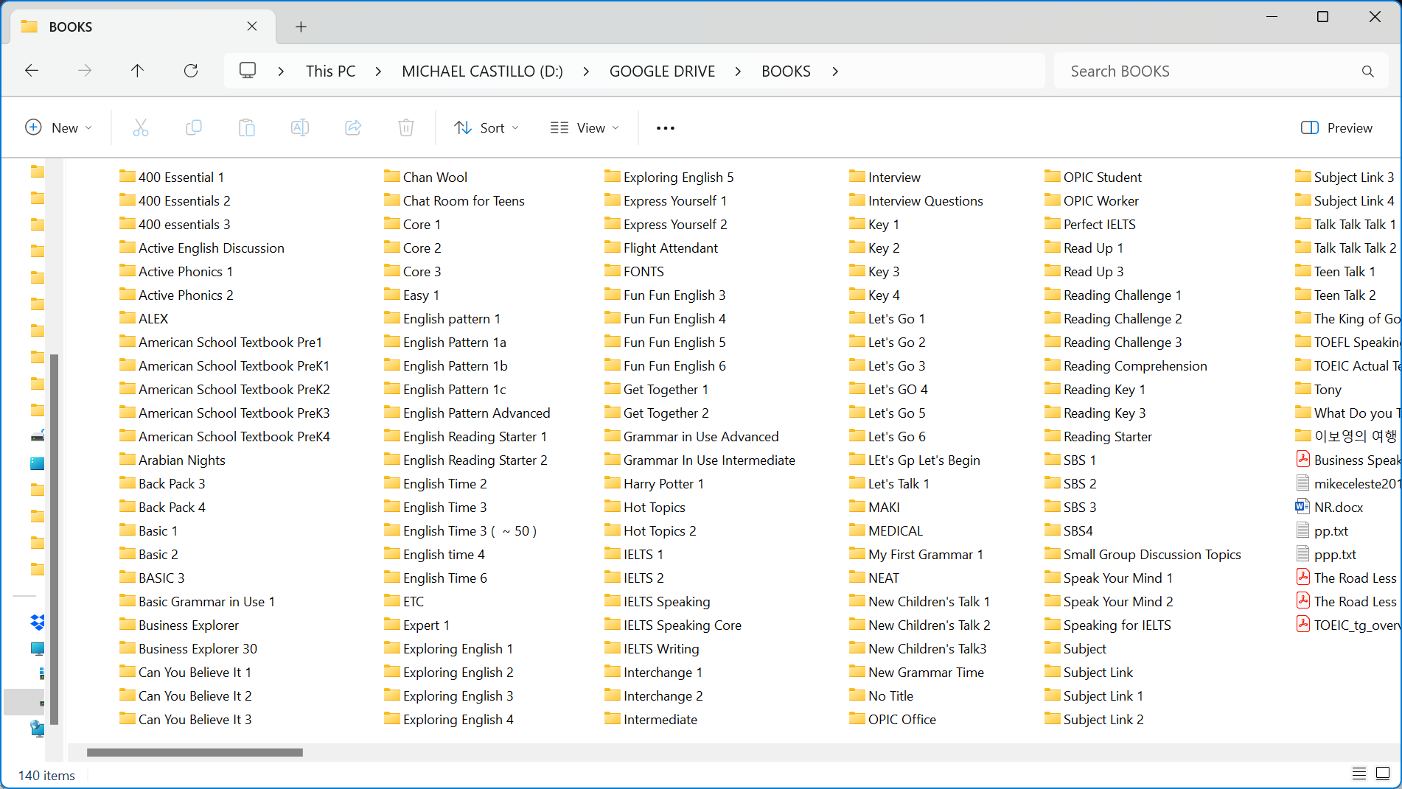Image resolution: width=1402 pixels, height=789 pixels.
Task: Select the Harry Potter 1 folder
Action: [655, 483]
